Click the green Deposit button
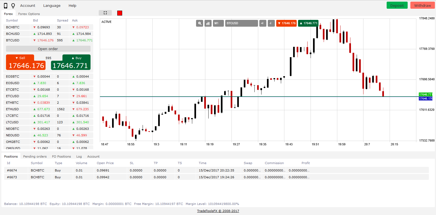The height and width of the screenshot is (215, 436). pos(397,5)
